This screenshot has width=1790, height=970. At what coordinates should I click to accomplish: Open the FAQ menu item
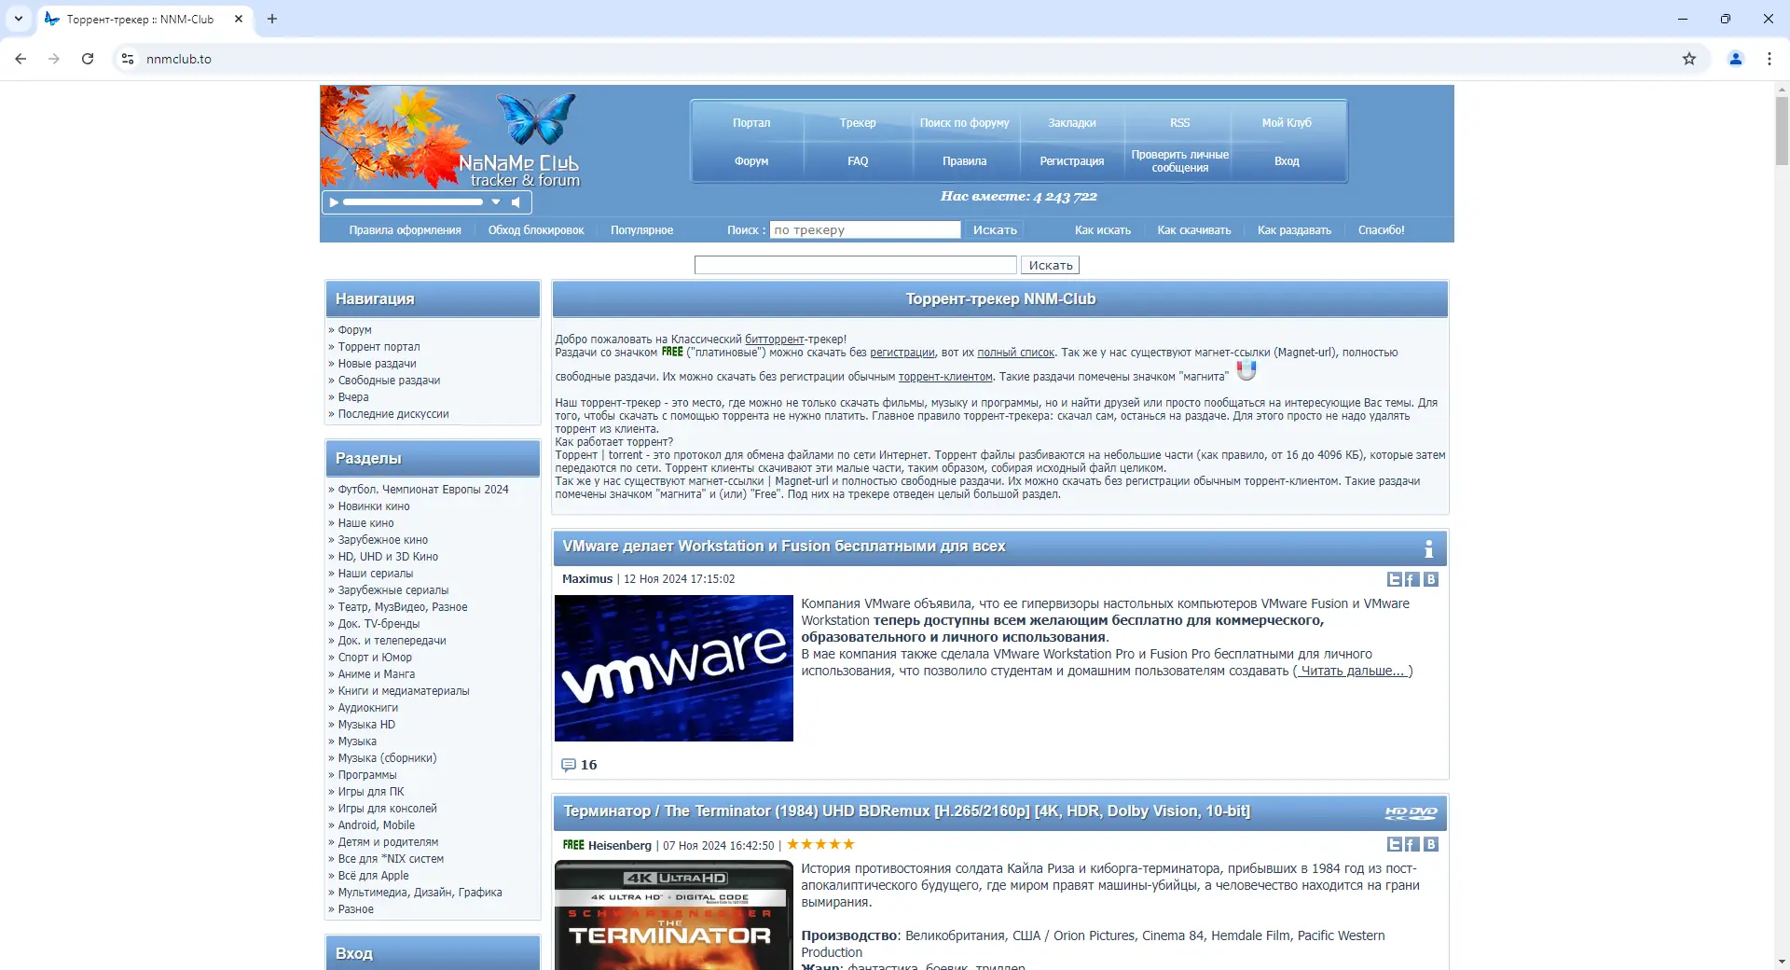point(858,161)
